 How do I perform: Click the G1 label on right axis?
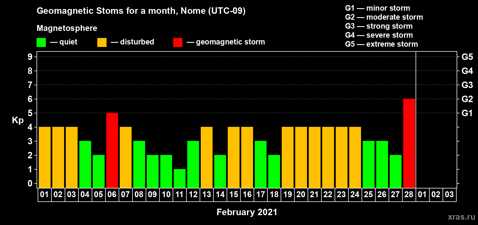click(x=467, y=113)
